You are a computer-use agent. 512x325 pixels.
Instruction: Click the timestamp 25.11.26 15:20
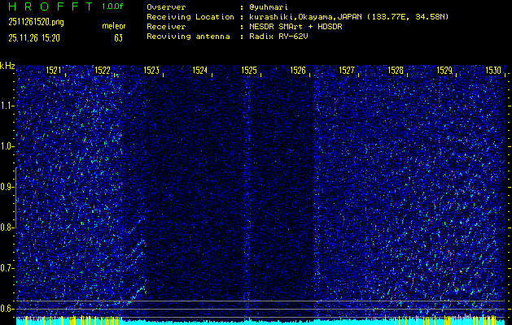[34, 38]
